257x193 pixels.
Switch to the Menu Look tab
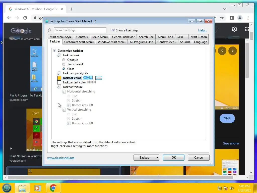(x=165, y=37)
